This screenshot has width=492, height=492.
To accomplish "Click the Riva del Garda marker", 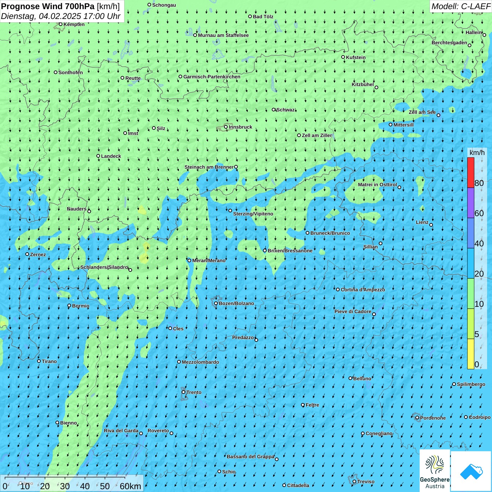I will pyautogui.click(x=141, y=433).
